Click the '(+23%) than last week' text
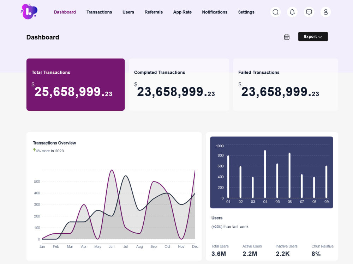353x264 pixels. pyautogui.click(x=230, y=227)
